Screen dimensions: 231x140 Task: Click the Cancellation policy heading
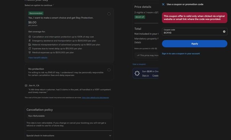[x=40, y=110]
